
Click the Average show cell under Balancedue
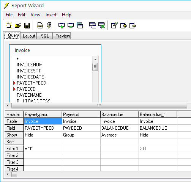click(x=120, y=135)
